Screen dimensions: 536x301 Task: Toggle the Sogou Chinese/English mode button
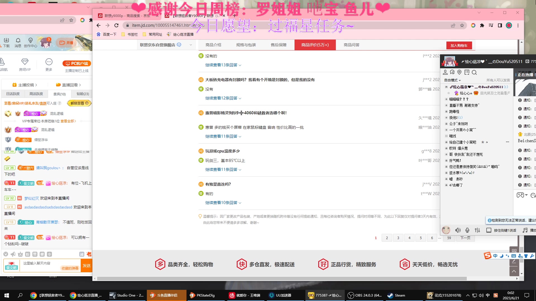[x=495, y=256]
